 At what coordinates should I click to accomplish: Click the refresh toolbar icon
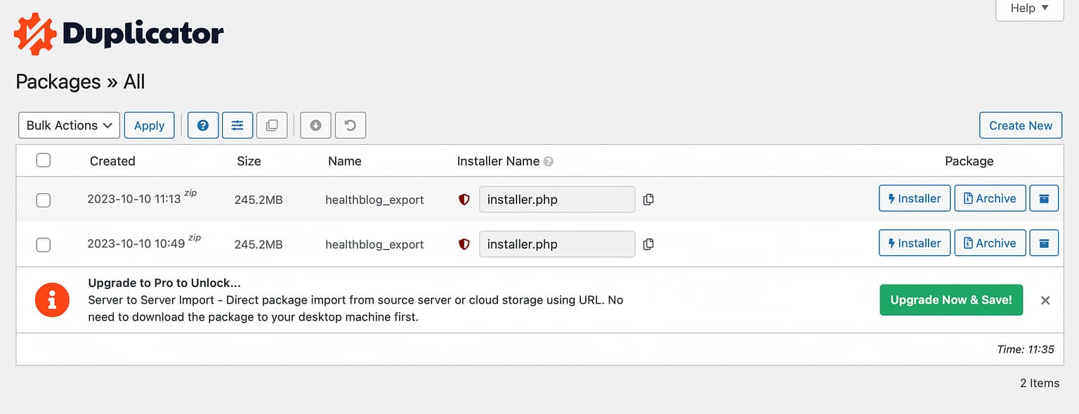[350, 125]
